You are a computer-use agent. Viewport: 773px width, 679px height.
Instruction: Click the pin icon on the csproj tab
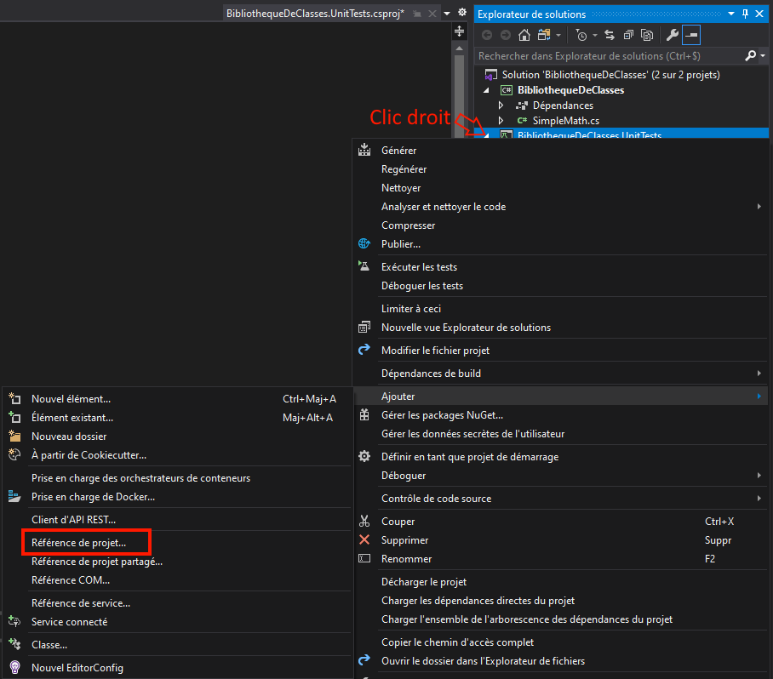click(416, 14)
